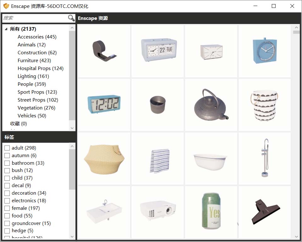302x242 pixels.
Task: Check the bathroom tag filter
Action: click(x=7, y=163)
